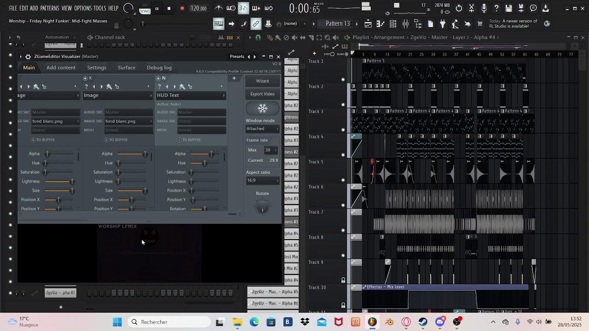589x331 pixels.
Task: Click the undo history icon
Action: pyautogui.click(x=459, y=8)
